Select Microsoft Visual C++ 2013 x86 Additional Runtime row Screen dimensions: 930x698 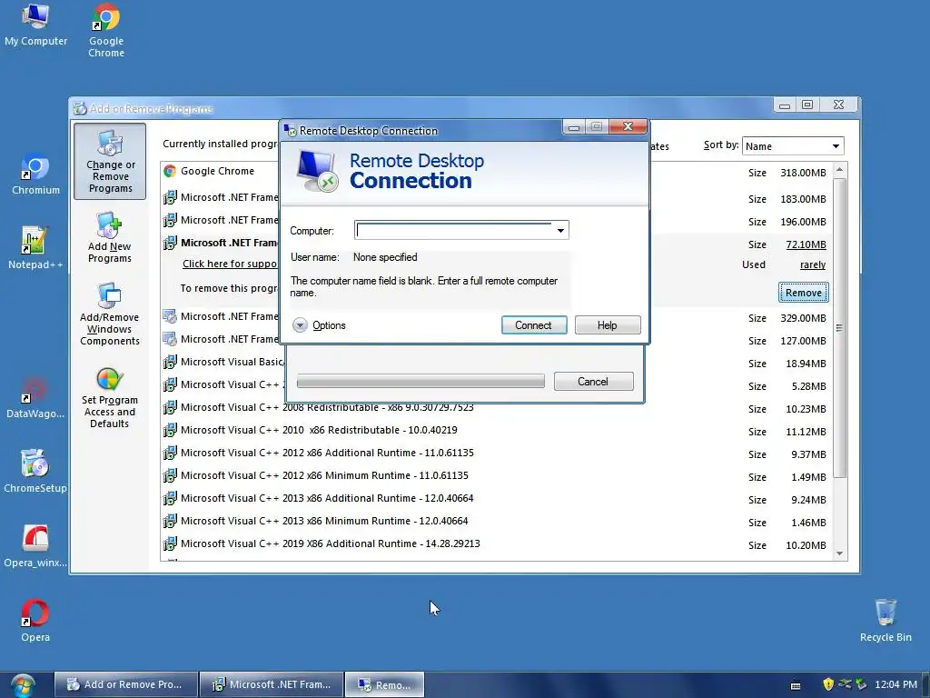[x=495, y=499]
